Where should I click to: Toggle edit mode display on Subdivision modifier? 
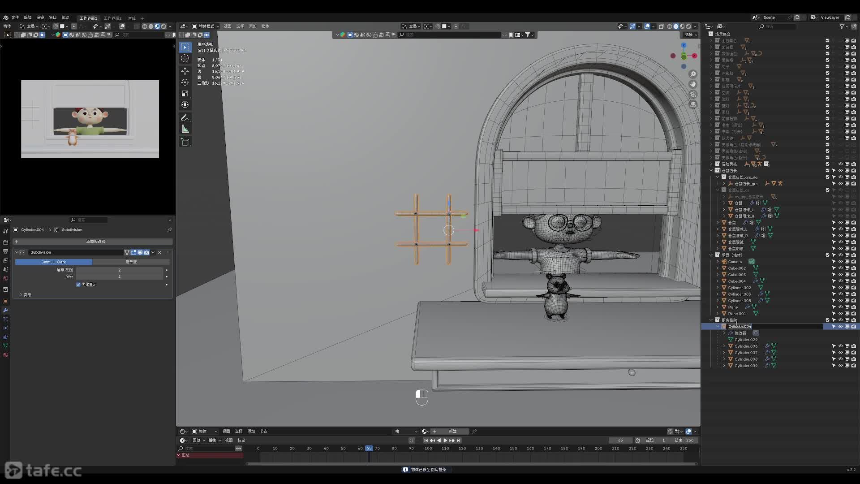click(x=133, y=252)
